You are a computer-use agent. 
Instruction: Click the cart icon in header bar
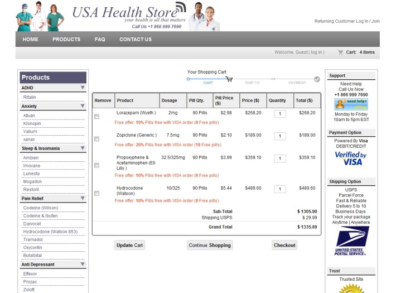[x=340, y=52]
